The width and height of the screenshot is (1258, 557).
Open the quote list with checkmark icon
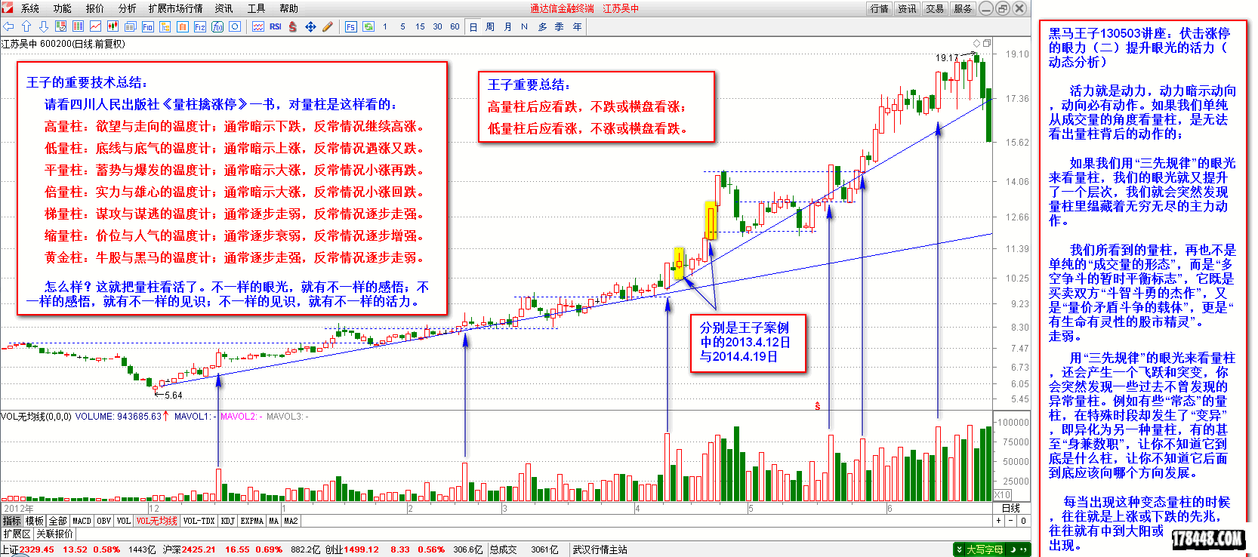click(x=60, y=26)
